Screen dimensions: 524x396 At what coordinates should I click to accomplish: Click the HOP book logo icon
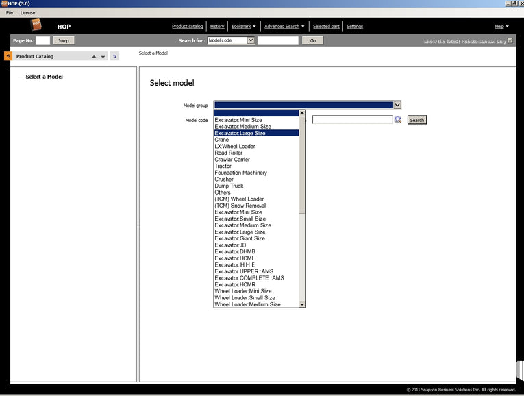37,25
